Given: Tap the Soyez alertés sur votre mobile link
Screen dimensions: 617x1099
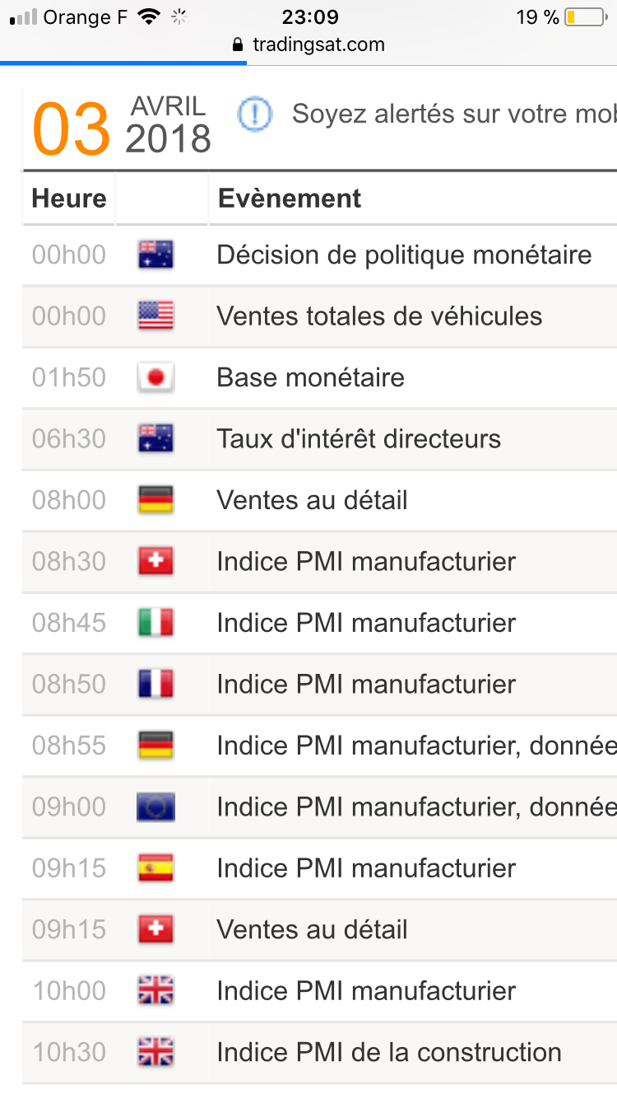Looking at the screenshot, I should pos(453,115).
